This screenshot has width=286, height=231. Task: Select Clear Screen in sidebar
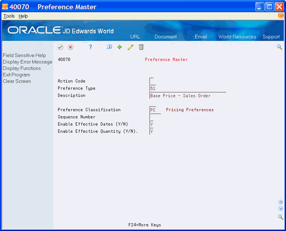17,81
